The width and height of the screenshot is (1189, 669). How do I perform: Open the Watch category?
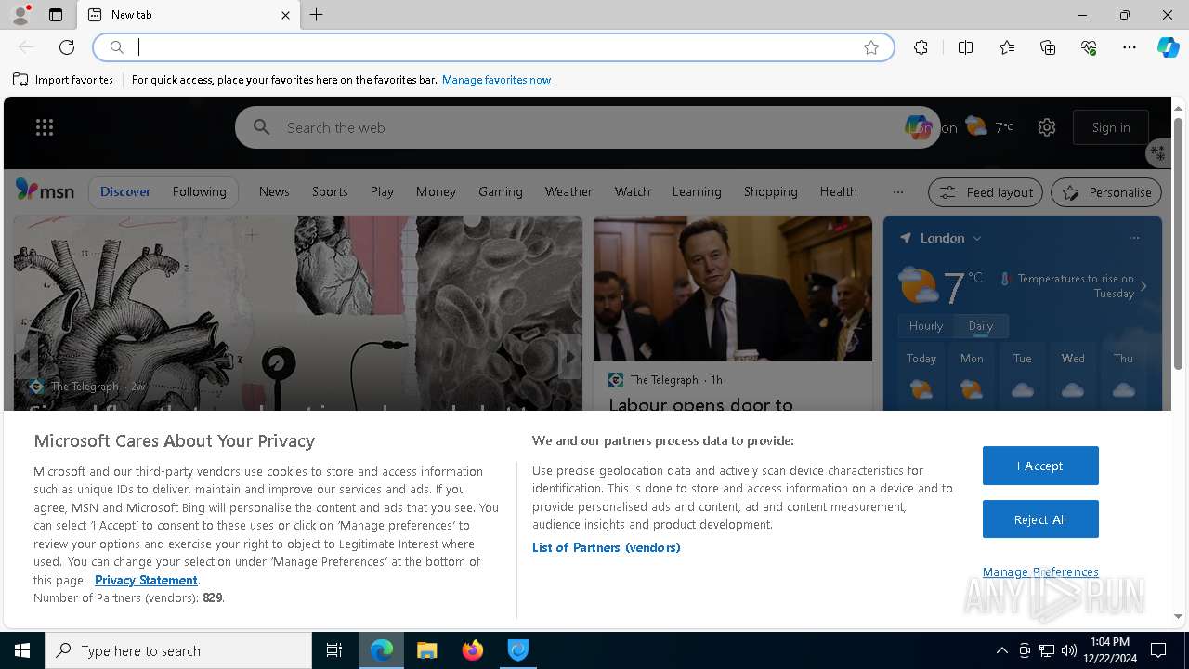pos(632,191)
